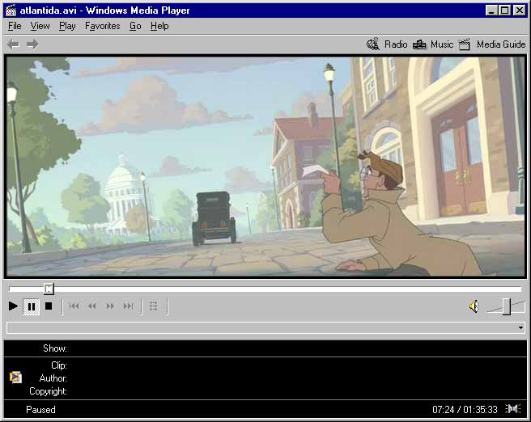Click the seek bar thumb
Viewport: 531px width, 422px height.
pyautogui.click(x=49, y=289)
